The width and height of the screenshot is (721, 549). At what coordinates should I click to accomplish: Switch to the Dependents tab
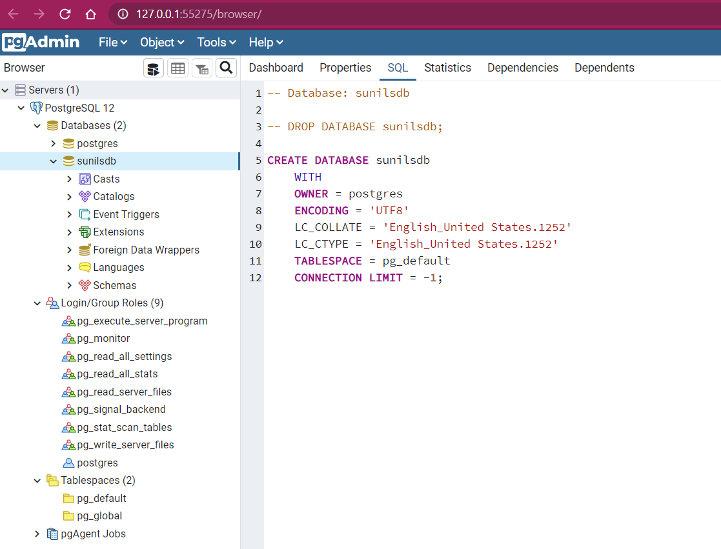click(x=604, y=68)
